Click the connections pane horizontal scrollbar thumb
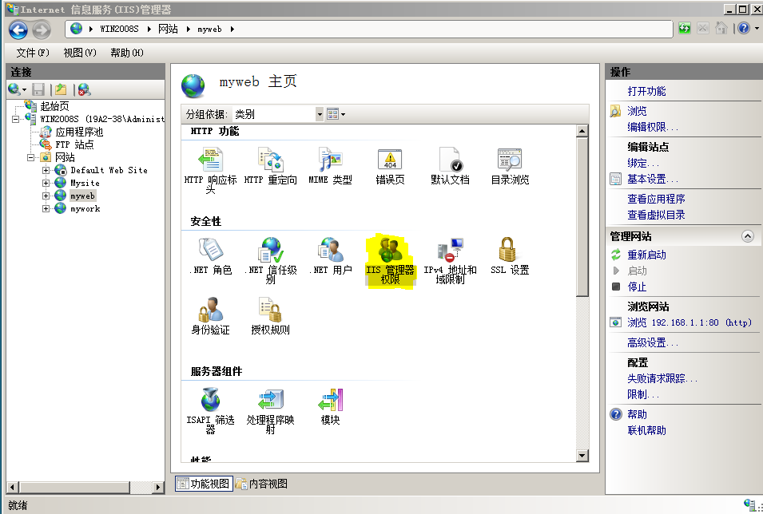The image size is (763, 514). [74, 487]
